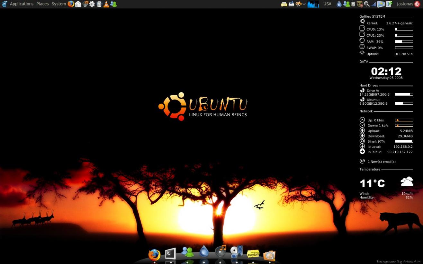Click the '1 New(s) email(s)' notification text

pyautogui.click(x=382, y=162)
